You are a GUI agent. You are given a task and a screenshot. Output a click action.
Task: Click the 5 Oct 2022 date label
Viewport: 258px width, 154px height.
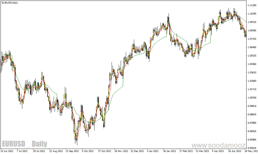[88, 151]
